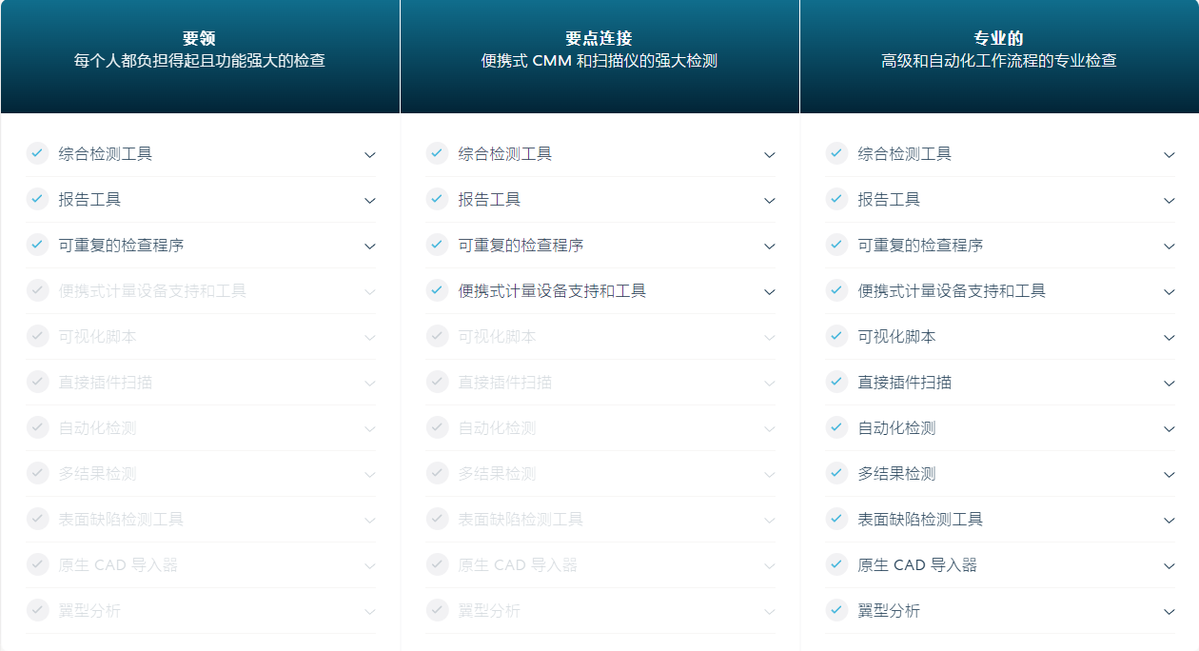Expand 综合检测工具 row in 要领 column
Image resolution: width=1199 pixels, height=651 pixels.
(370, 154)
